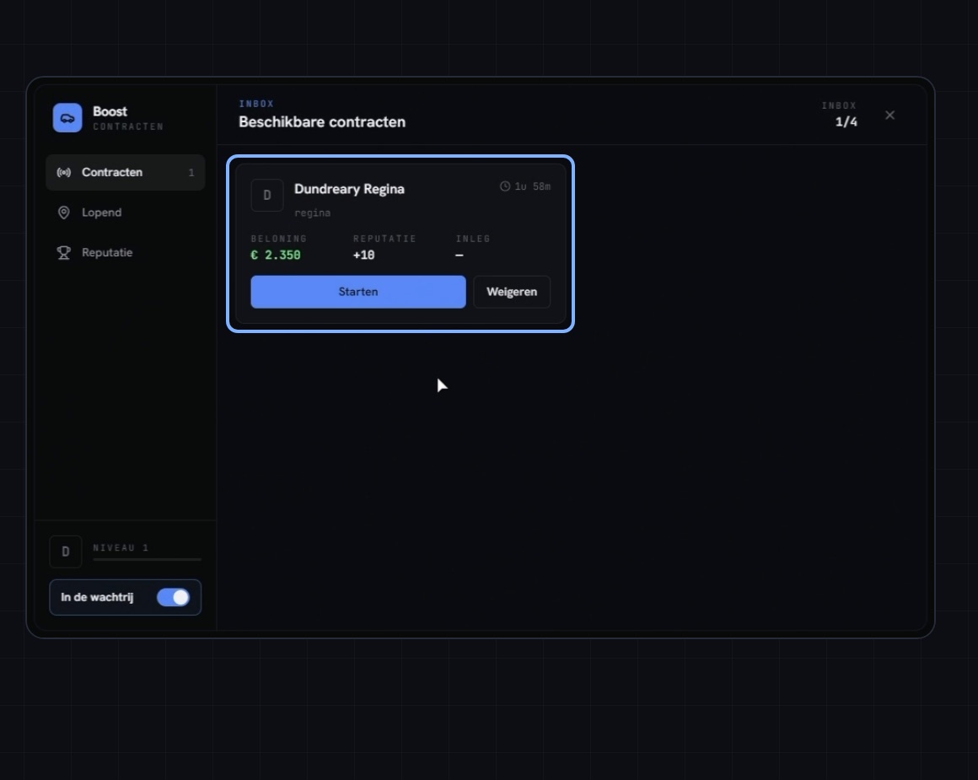Click the D level badge at the sidebar bottom
This screenshot has width=978, height=780.
66,551
